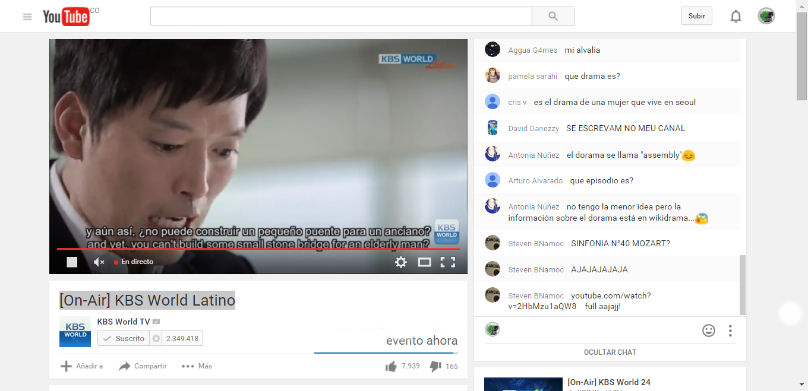Open the emoji picker in chat

point(709,330)
